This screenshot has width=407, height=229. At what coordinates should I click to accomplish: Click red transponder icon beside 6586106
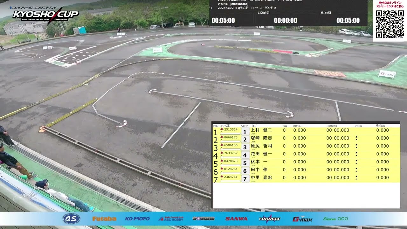point(222,145)
